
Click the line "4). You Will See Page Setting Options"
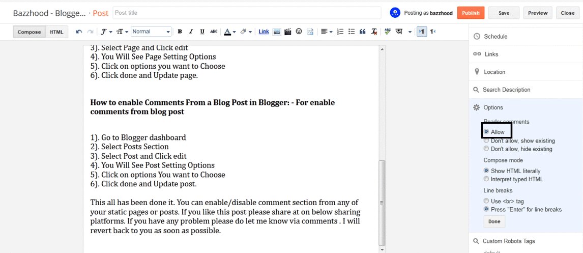[153, 57]
